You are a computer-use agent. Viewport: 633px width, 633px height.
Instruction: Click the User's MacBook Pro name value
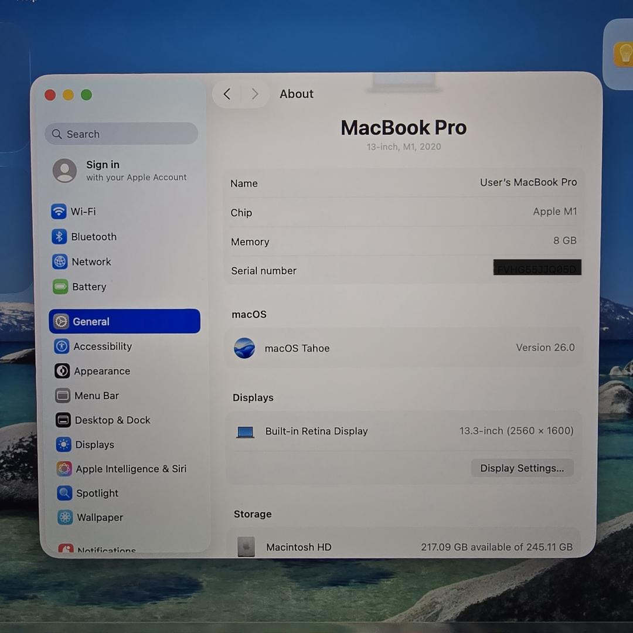(528, 182)
